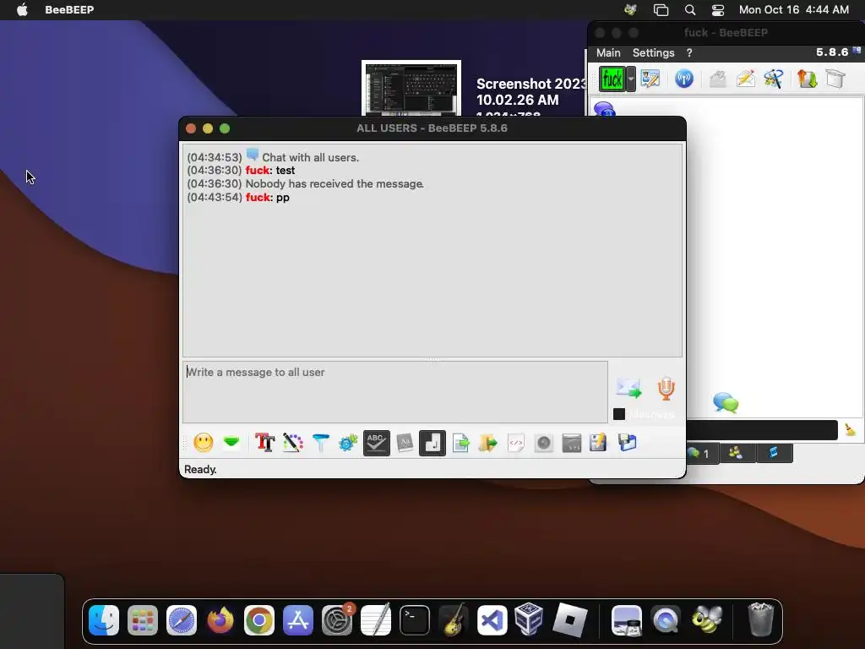This screenshot has height=649, width=865.
Task: Click the grey round disc icon
Action: [543, 443]
